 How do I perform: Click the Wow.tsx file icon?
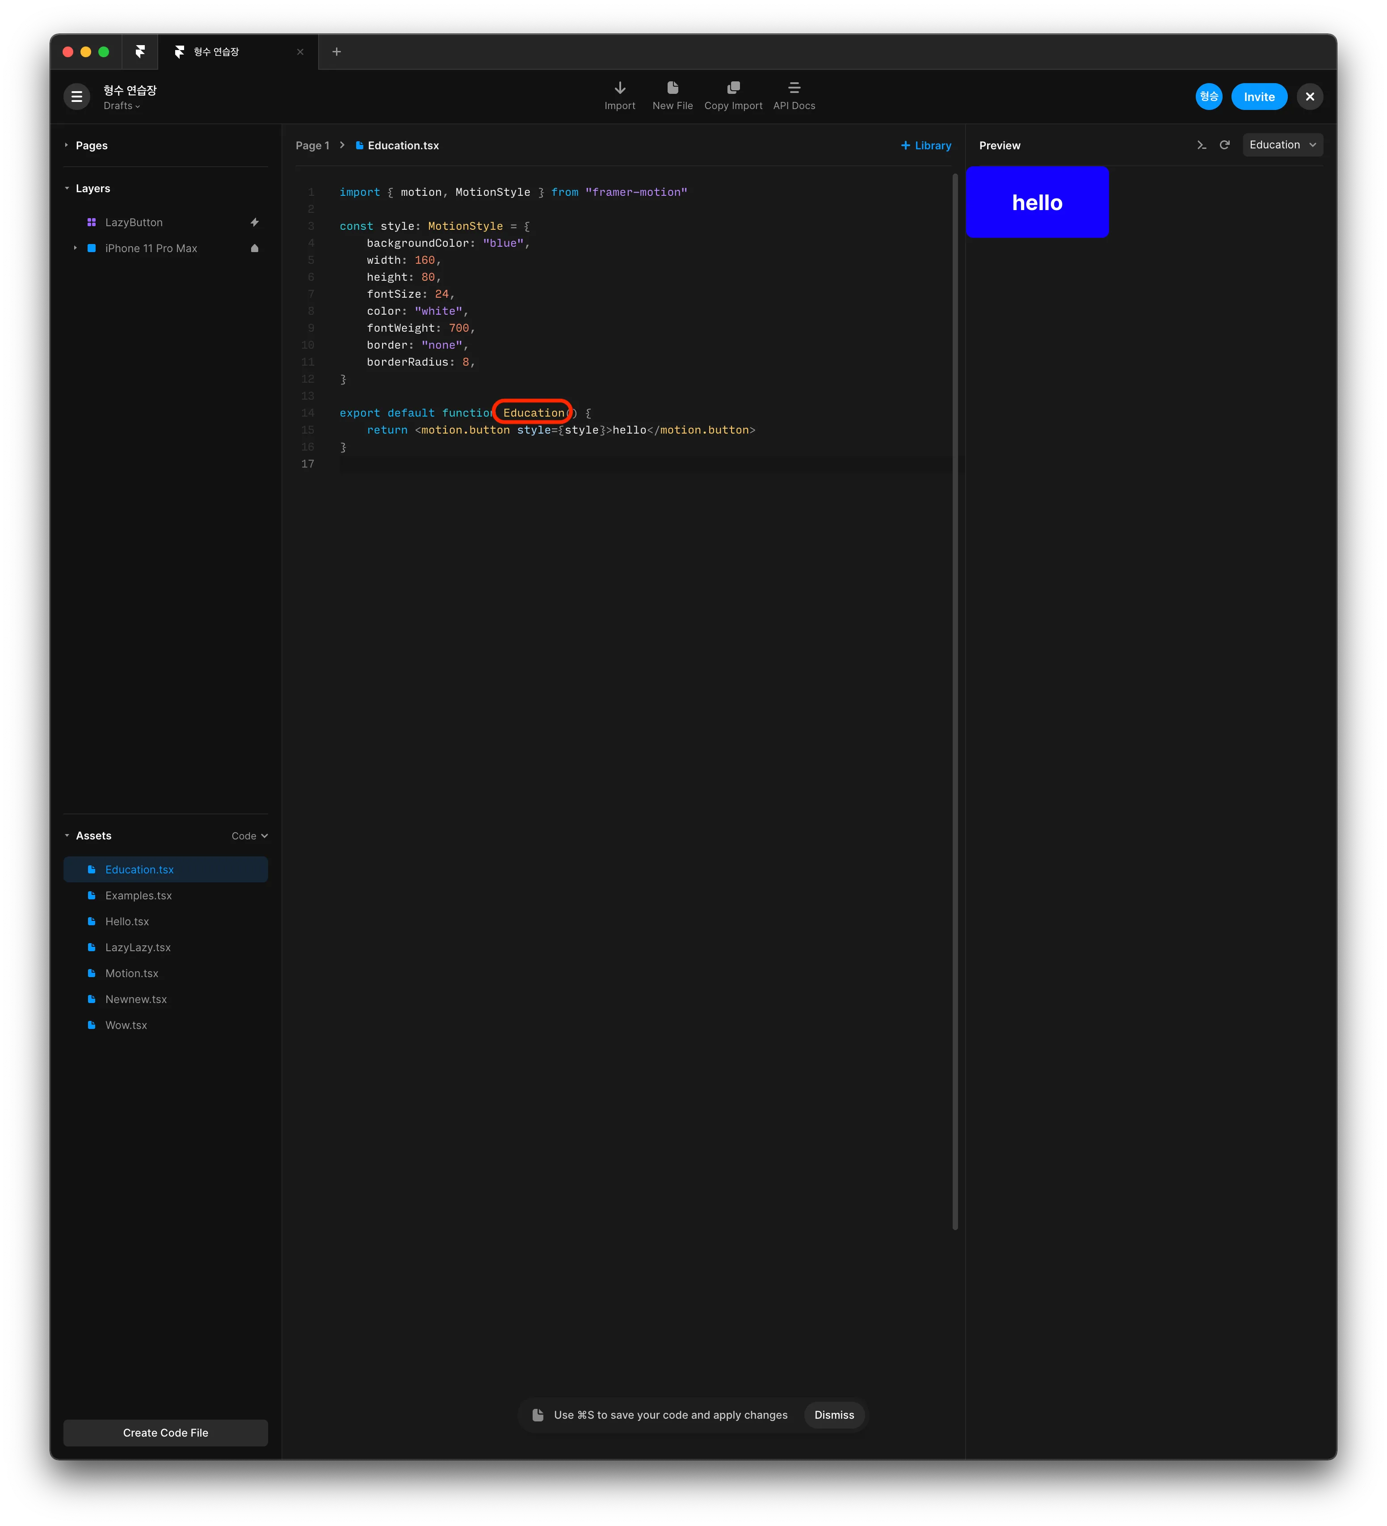coord(92,1024)
